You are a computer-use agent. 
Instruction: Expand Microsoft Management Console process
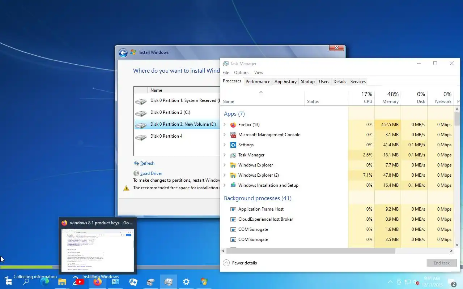tap(225, 135)
